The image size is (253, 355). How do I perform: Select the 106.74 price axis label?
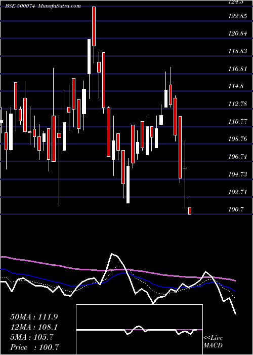coord(237,157)
